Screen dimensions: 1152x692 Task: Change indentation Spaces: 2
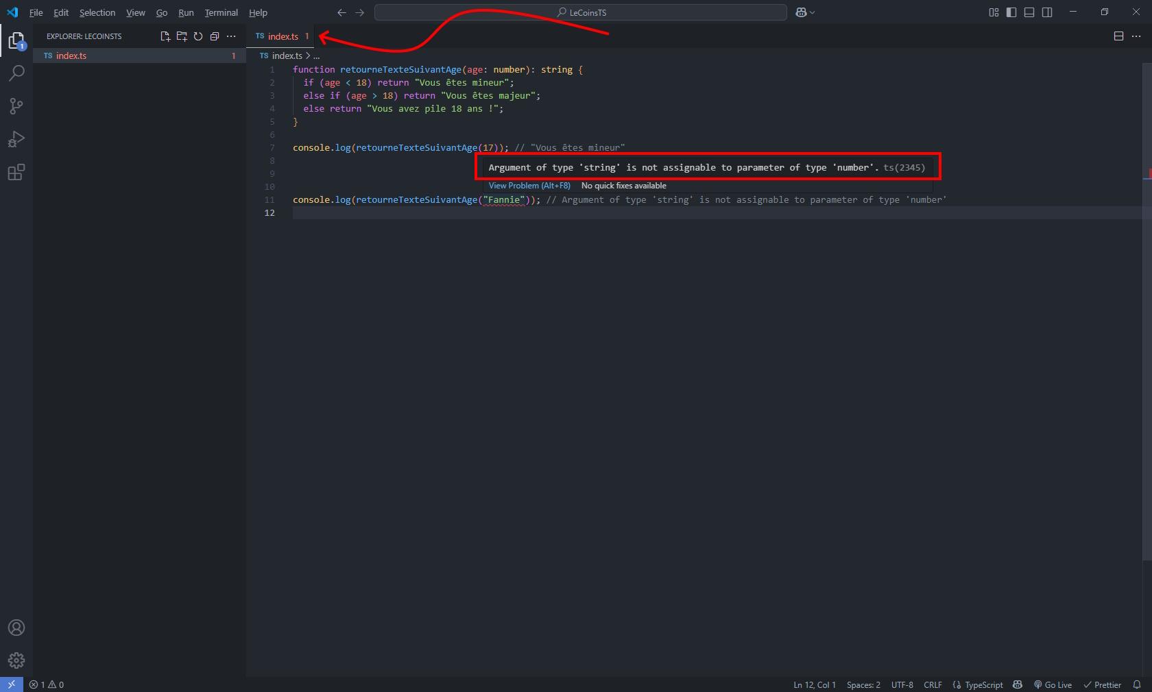tap(863, 684)
